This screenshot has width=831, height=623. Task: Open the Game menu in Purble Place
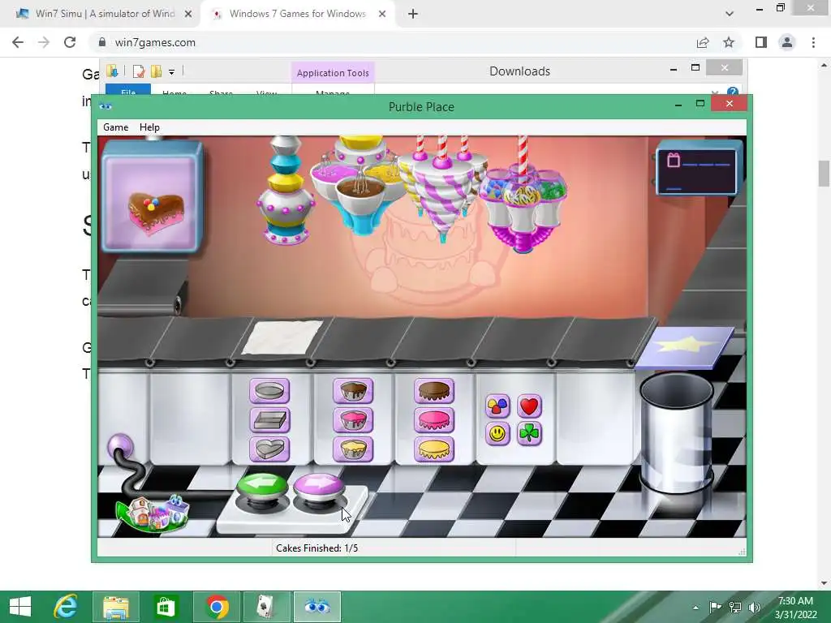point(115,127)
